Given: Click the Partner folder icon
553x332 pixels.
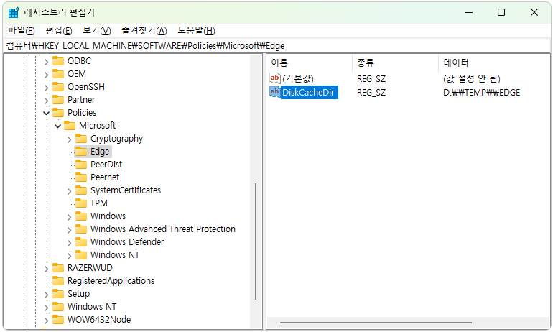Looking at the screenshot, I should point(58,99).
